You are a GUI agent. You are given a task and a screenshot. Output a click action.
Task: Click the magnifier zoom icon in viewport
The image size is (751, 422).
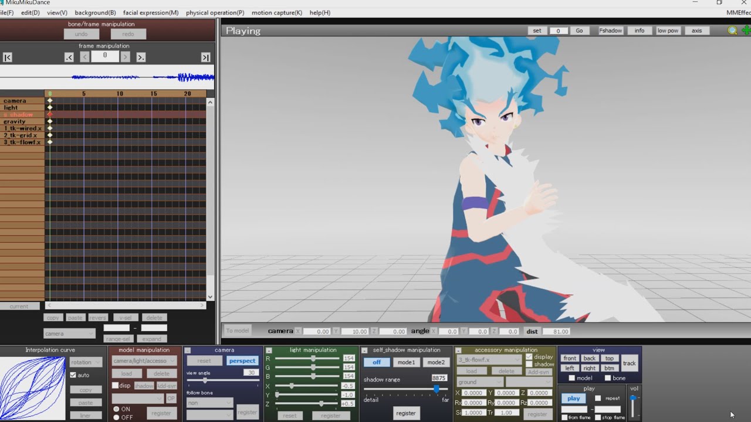click(x=732, y=30)
